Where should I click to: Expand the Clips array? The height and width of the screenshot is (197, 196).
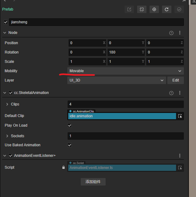pos(7,104)
